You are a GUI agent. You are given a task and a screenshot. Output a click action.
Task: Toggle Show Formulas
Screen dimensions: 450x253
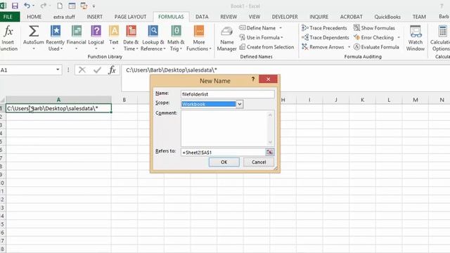point(374,28)
